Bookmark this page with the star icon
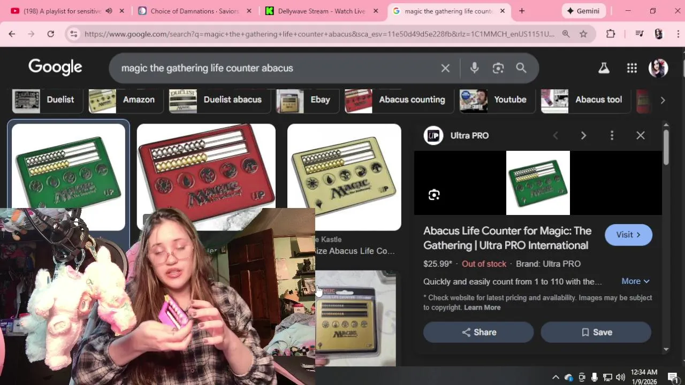This screenshot has width=685, height=385. (583, 34)
